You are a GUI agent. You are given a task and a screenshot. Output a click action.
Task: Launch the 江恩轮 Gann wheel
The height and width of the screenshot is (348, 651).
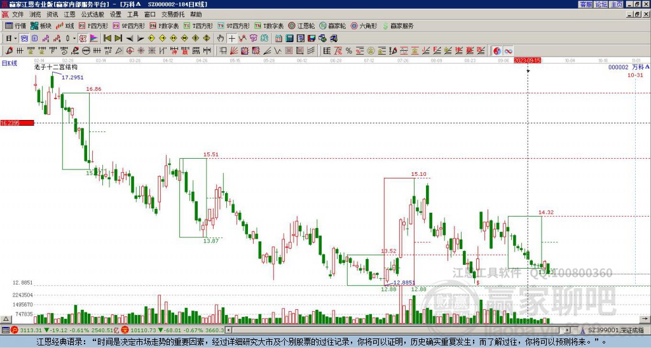click(x=301, y=25)
